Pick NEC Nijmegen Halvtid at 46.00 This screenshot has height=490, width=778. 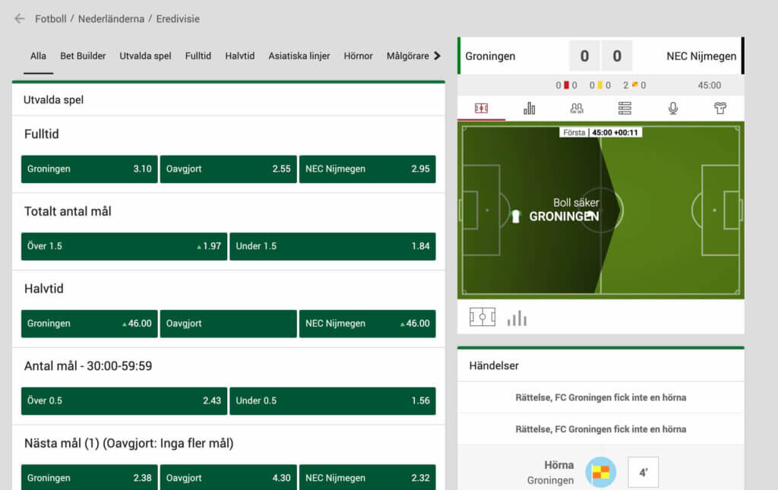pos(367,324)
